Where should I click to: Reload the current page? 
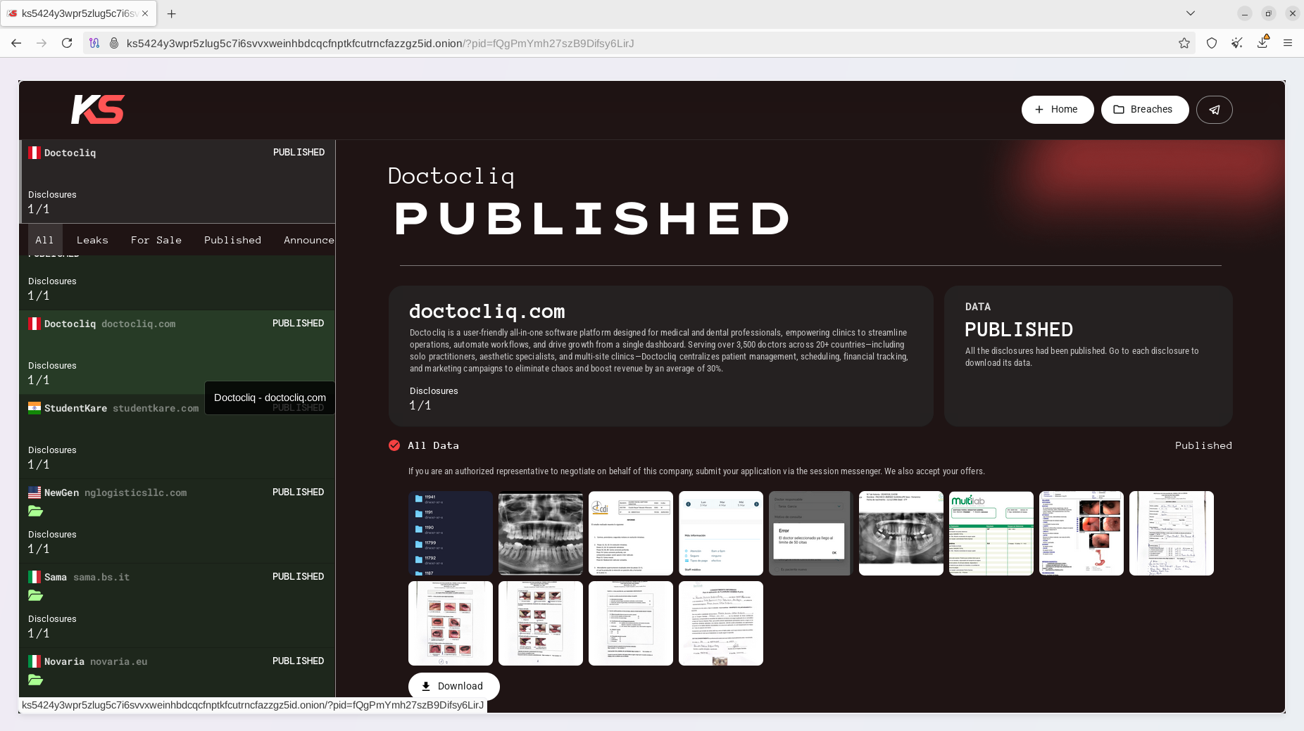pos(67,43)
